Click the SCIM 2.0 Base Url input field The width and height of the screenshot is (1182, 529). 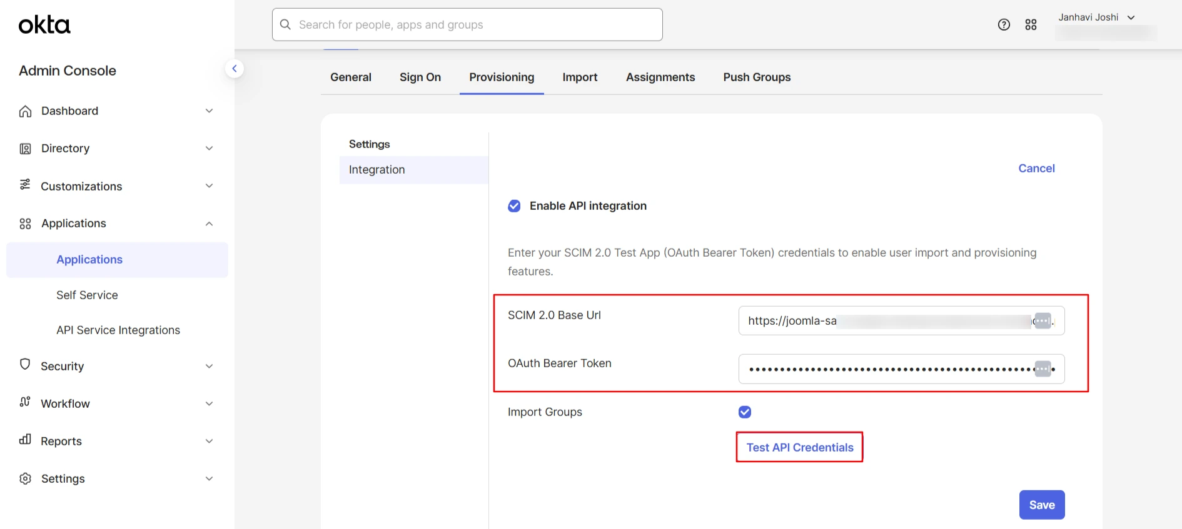[x=901, y=320]
